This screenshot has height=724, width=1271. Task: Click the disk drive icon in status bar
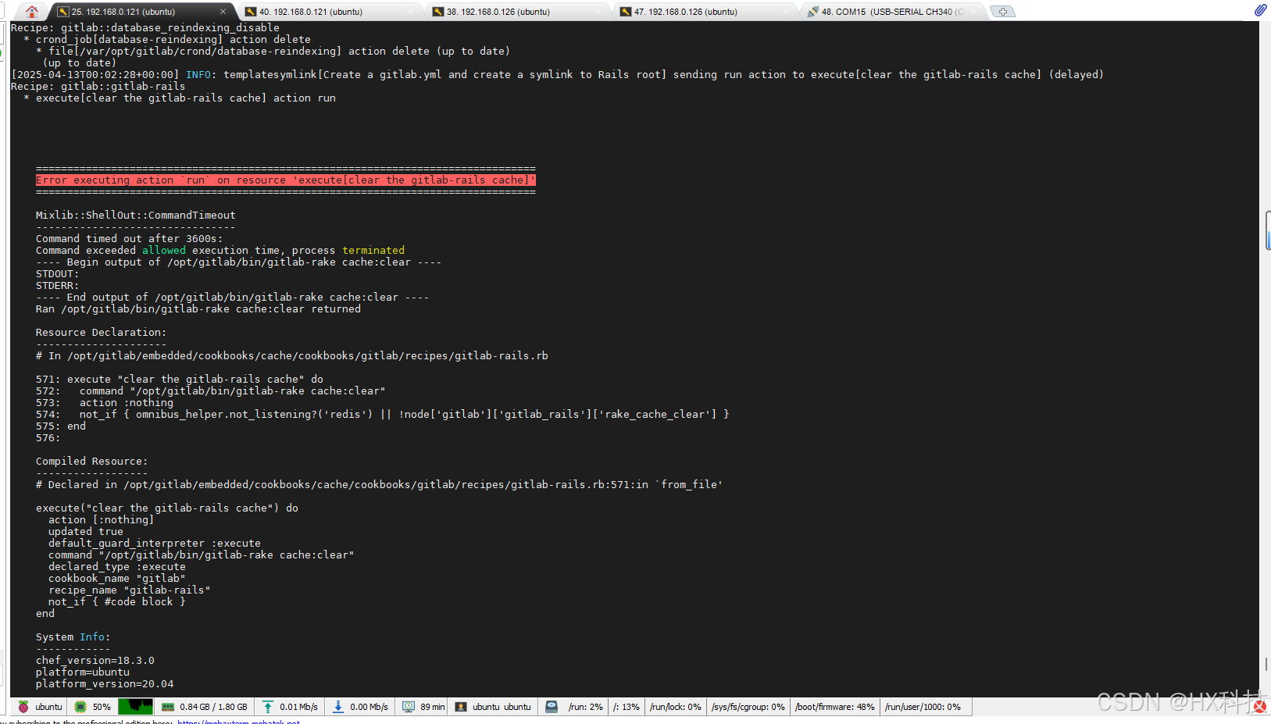(552, 707)
